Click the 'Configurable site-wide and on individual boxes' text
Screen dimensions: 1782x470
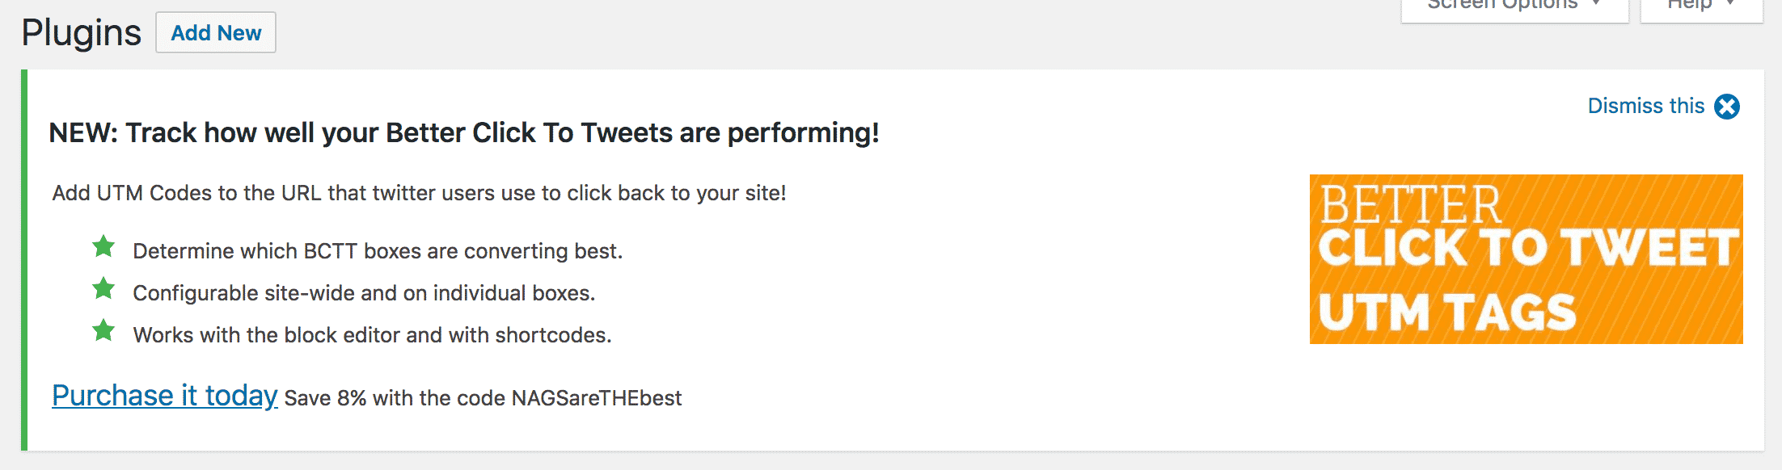tap(364, 293)
